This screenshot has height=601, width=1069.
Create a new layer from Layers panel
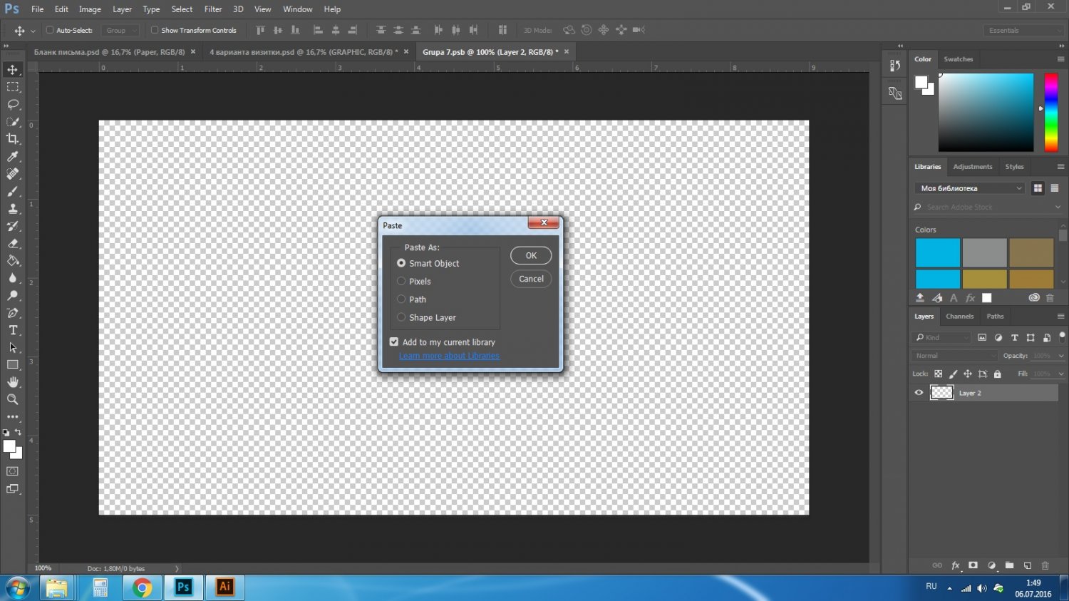(x=1028, y=565)
